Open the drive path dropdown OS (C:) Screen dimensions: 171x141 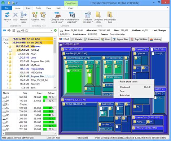click(x=52, y=31)
